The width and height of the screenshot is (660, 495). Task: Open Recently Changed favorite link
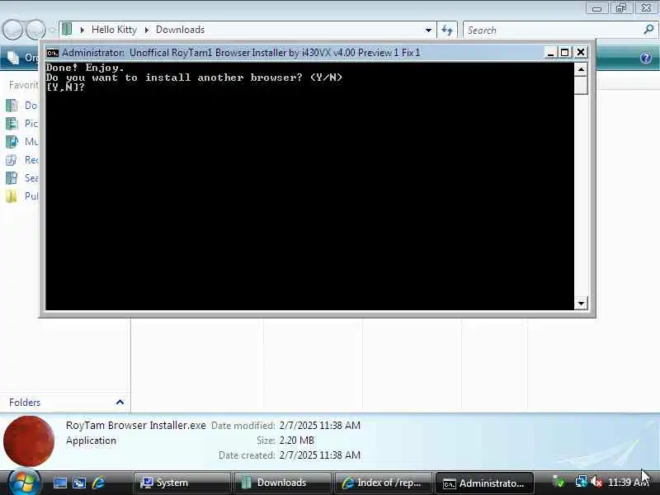21,160
